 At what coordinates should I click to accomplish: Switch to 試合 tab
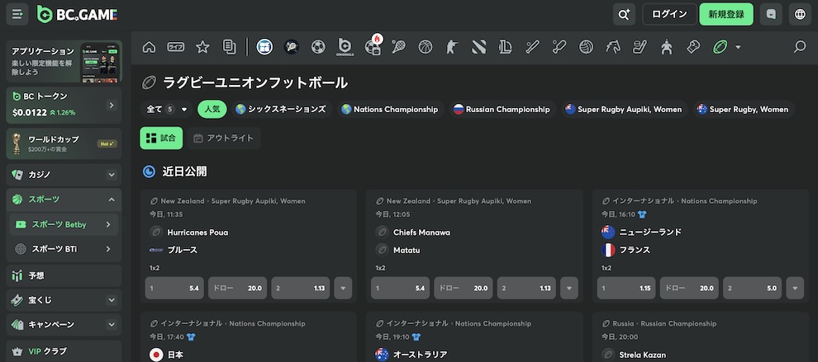coord(161,138)
